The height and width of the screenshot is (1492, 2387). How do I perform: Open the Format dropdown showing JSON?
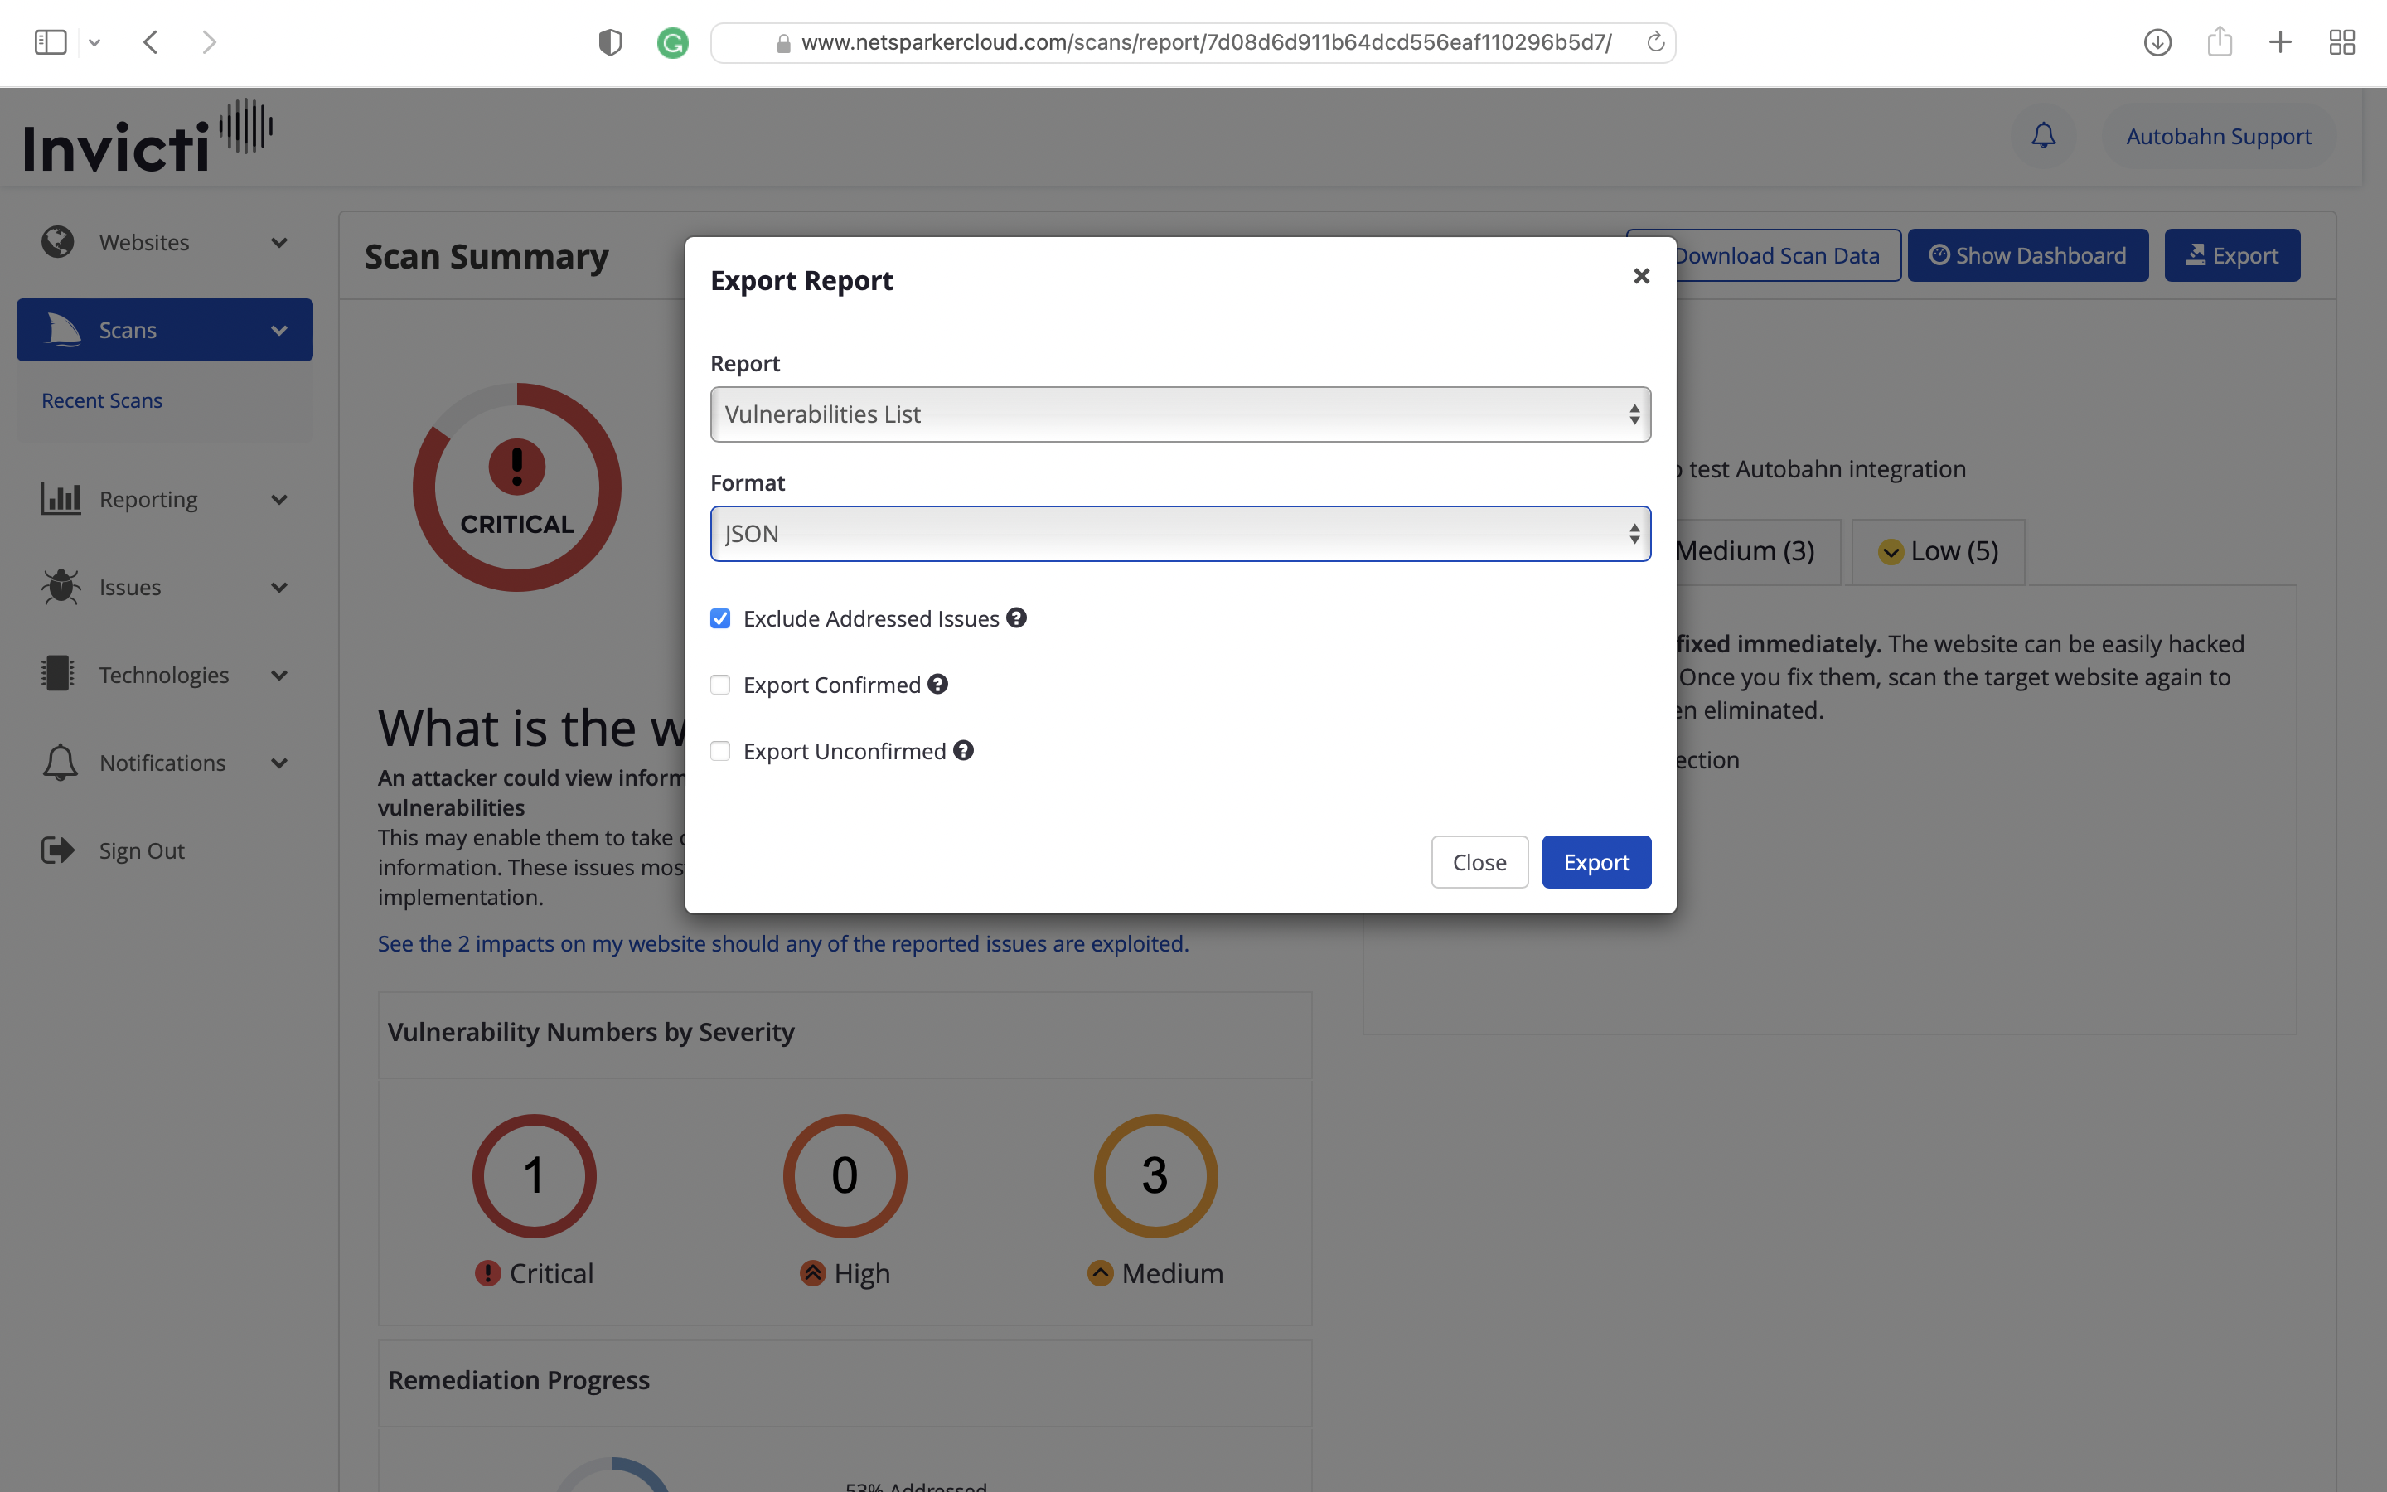click(1181, 534)
